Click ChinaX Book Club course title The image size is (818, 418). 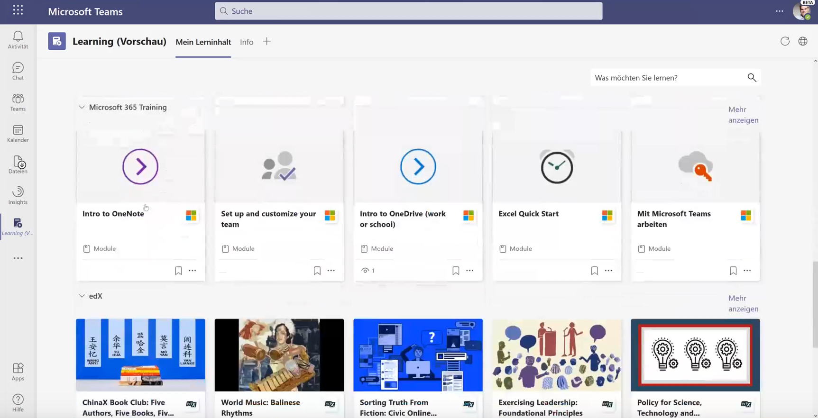(128, 408)
